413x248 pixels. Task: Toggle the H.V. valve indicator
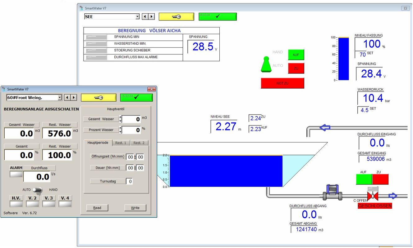[x=16, y=204]
